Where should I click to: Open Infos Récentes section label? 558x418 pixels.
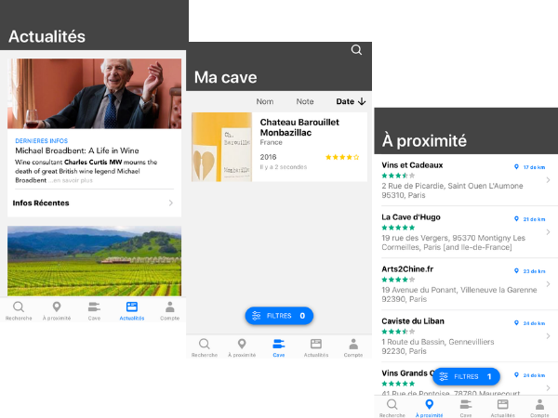tap(41, 202)
